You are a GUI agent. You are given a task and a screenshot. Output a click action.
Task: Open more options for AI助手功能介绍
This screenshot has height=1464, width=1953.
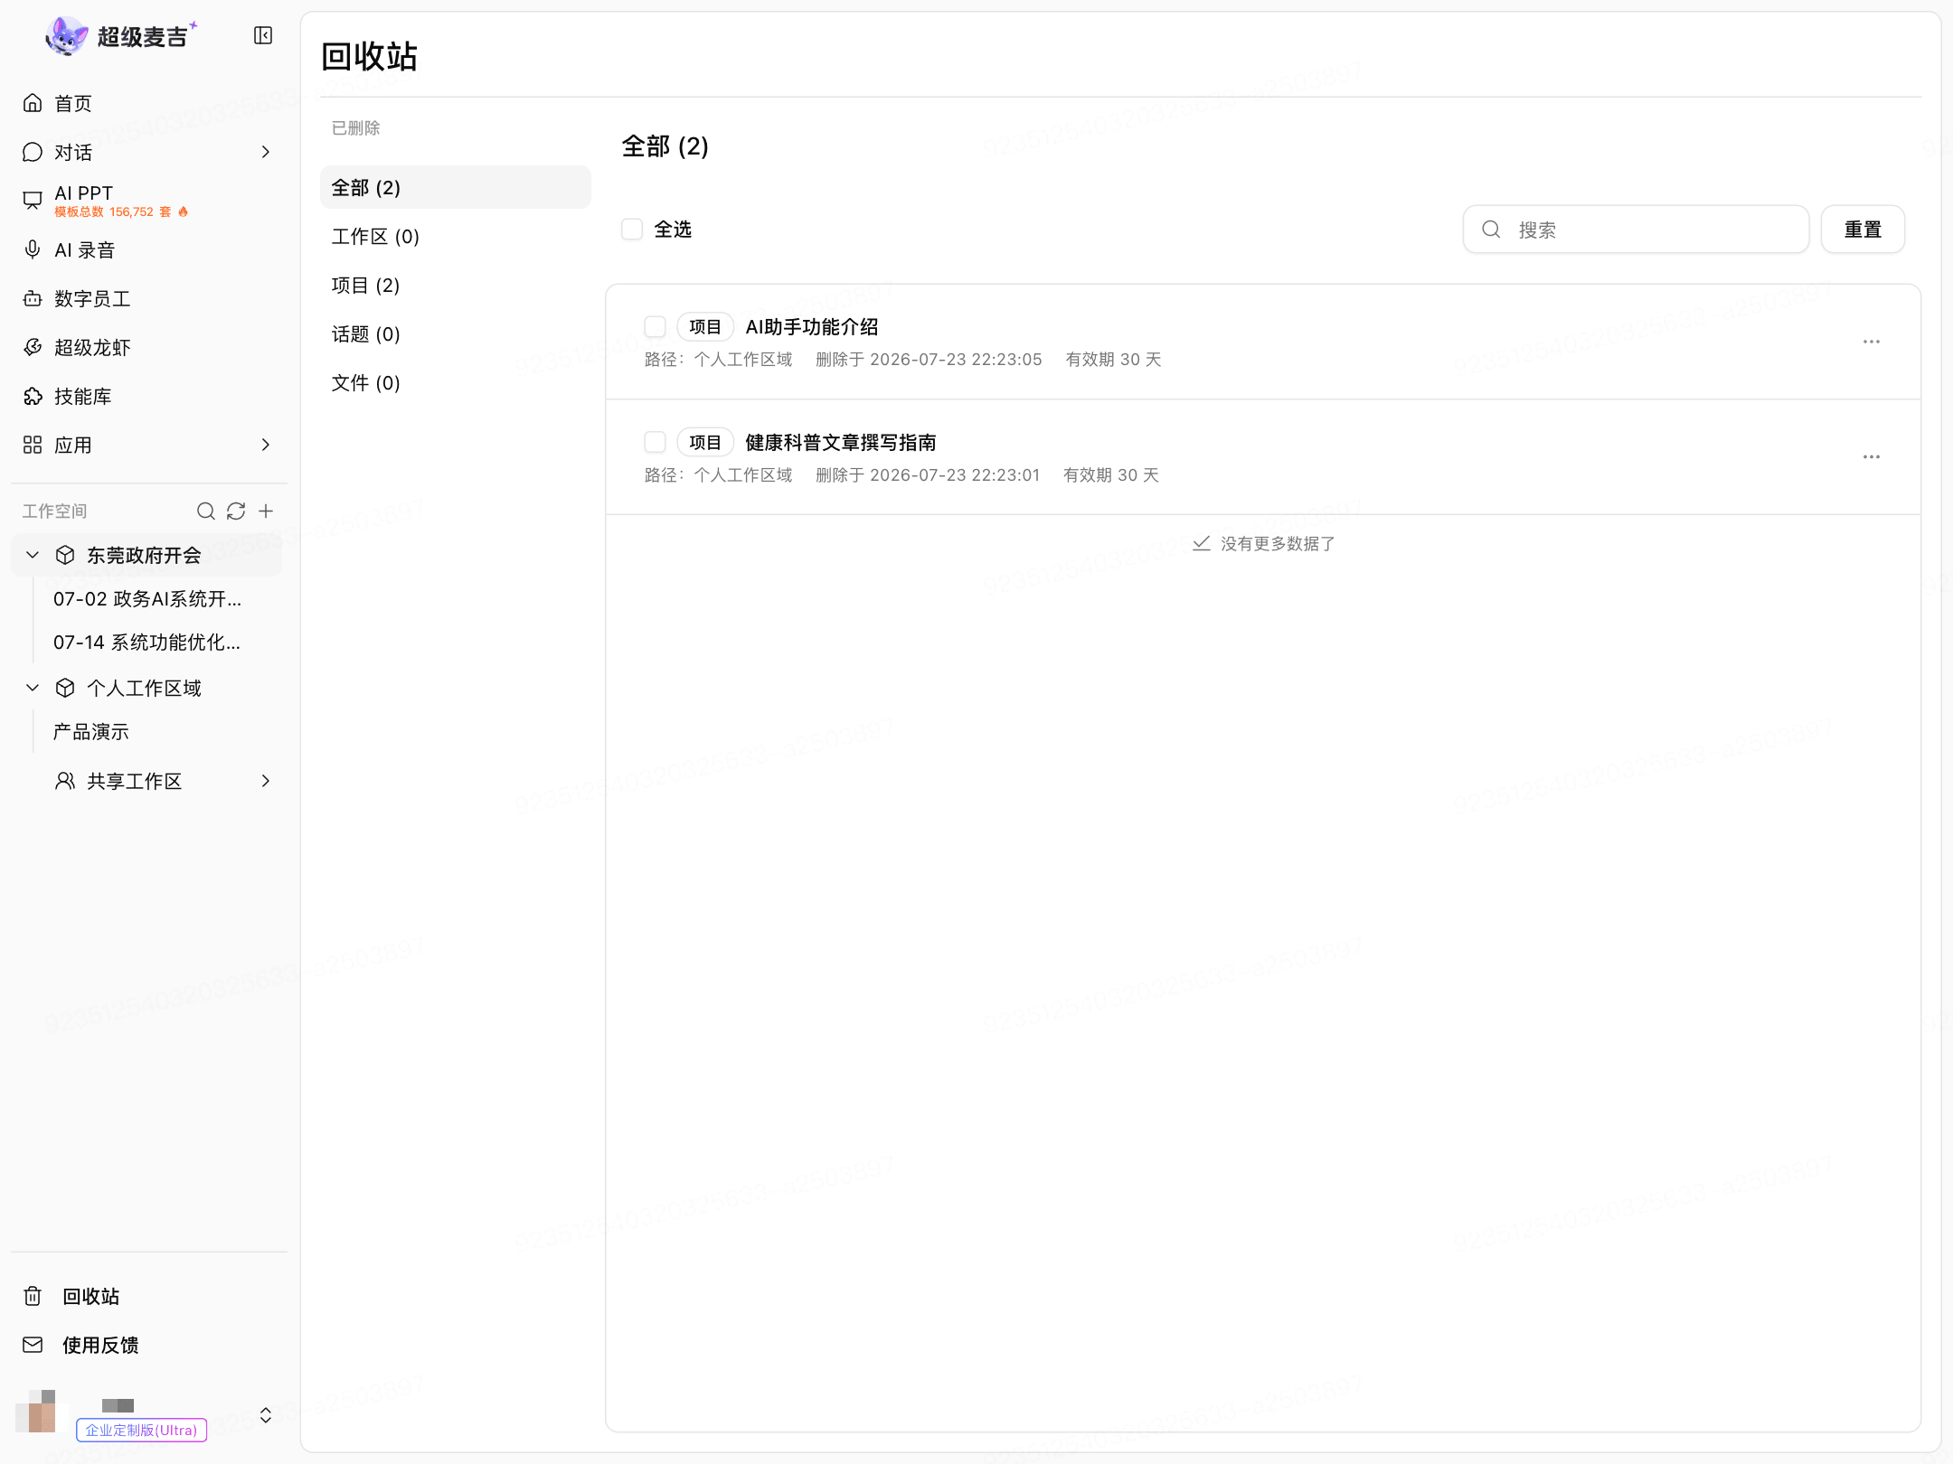pyautogui.click(x=1872, y=342)
